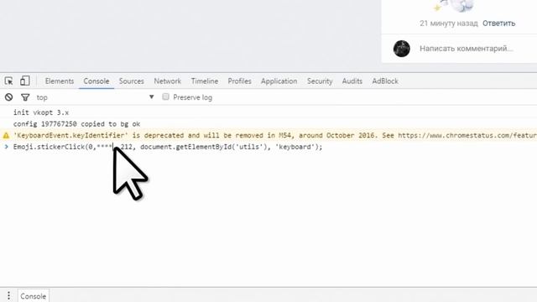Screen dimensions: 537x302
Task: Open the top execution context dropdown
Action: (x=95, y=97)
